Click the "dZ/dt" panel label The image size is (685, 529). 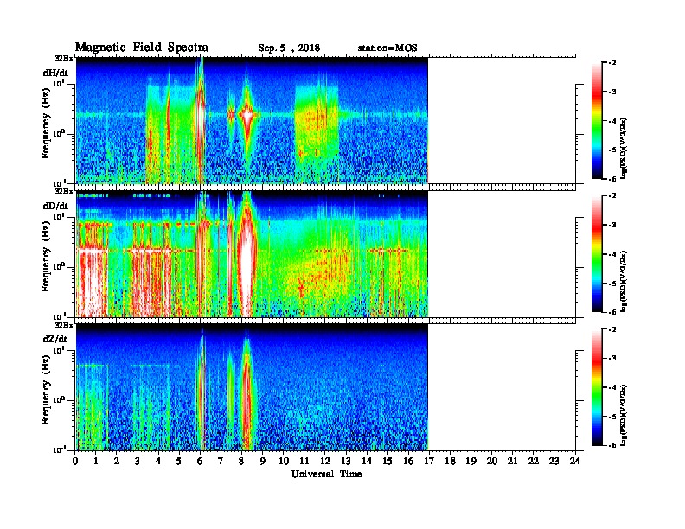click(55, 339)
